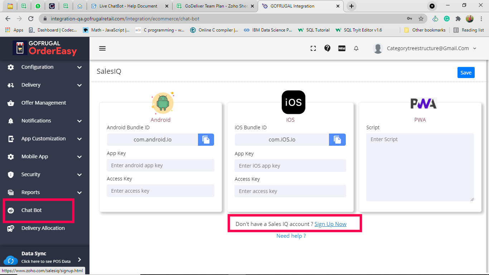Open the IBM Data Science bookmark

[x=268, y=30]
